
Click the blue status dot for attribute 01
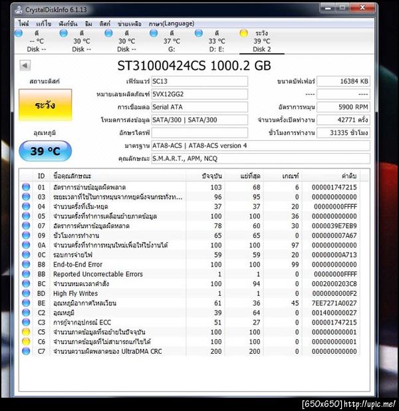click(x=26, y=187)
